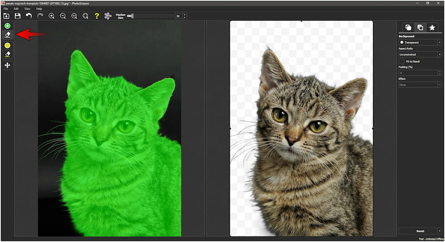Undo the last action

pyautogui.click(x=29, y=16)
